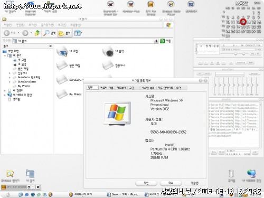The image size is (264, 198).
Task: Select 잡동사니 folder icon in file pane
Action: [x=108, y=65]
